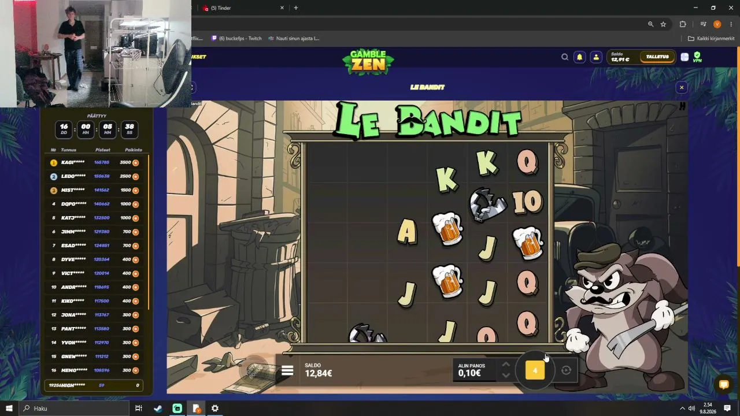Select leaderboard row DQPO*****
This screenshot has width=740, height=416.
point(95,204)
